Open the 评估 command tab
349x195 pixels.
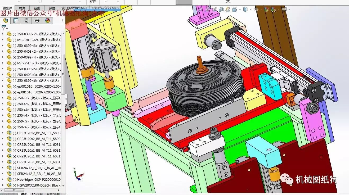point(52,8)
